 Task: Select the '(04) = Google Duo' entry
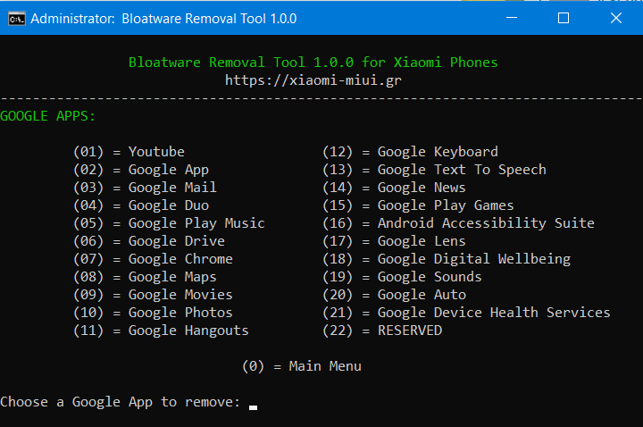141,205
